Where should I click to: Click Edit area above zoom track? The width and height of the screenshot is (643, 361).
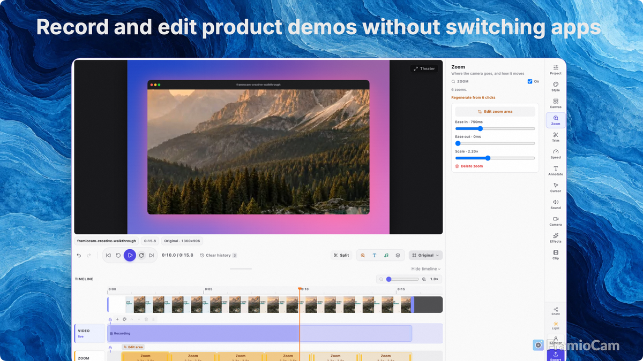pos(132,347)
